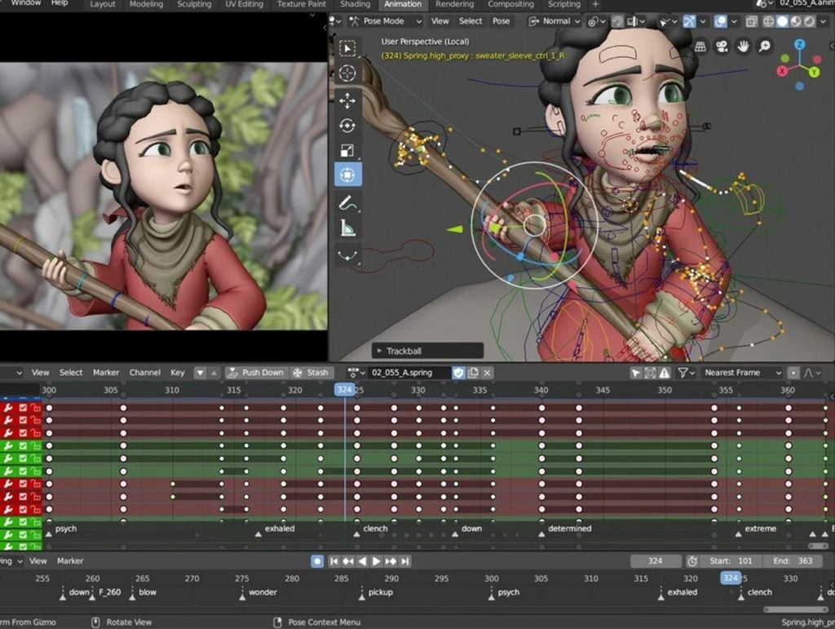Toggle camera view icon in viewport
This screenshot has height=629, width=835.
[x=722, y=46]
